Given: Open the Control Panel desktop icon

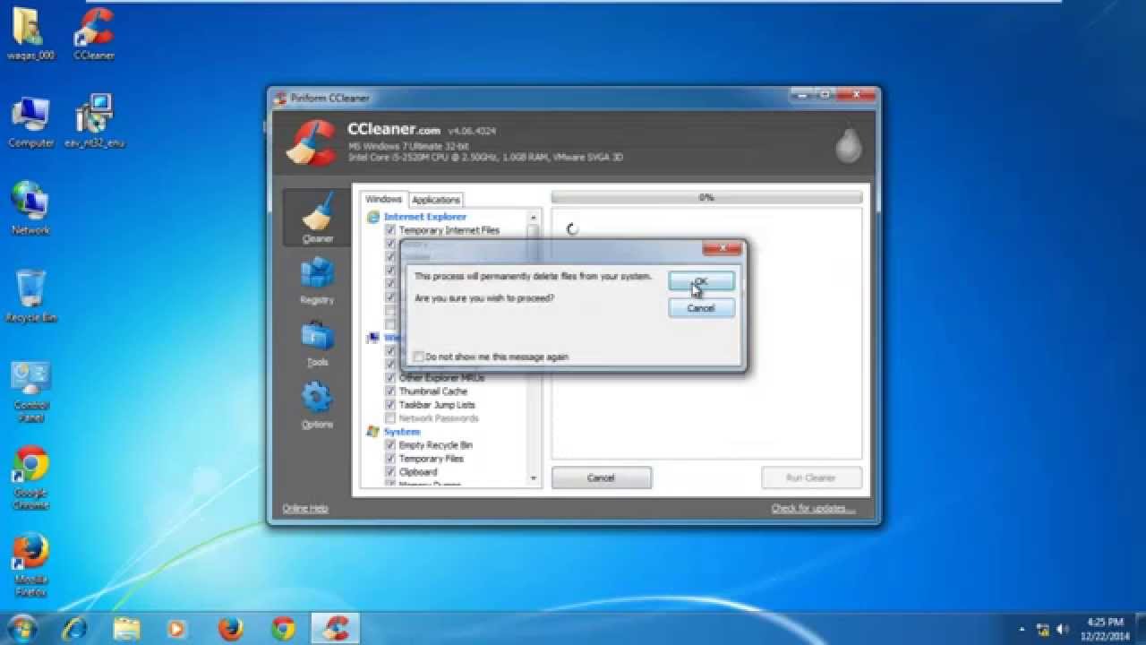Looking at the screenshot, I should [30, 391].
